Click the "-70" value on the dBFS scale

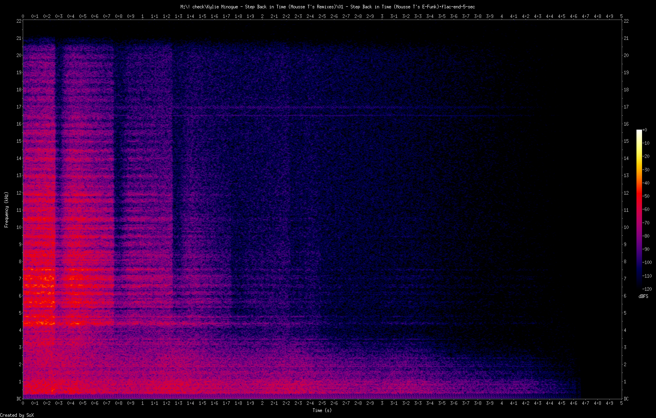coord(646,223)
